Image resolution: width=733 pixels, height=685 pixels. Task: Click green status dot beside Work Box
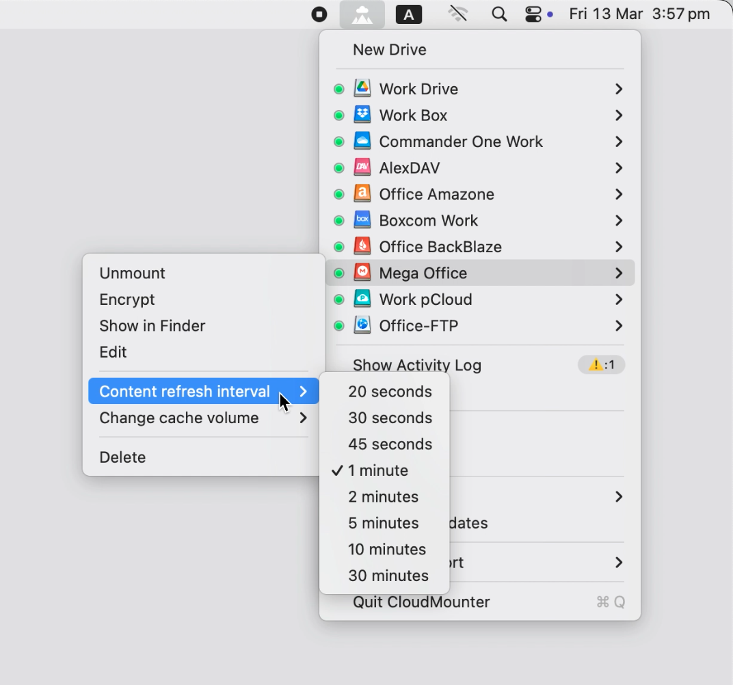click(x=339, y=116)
